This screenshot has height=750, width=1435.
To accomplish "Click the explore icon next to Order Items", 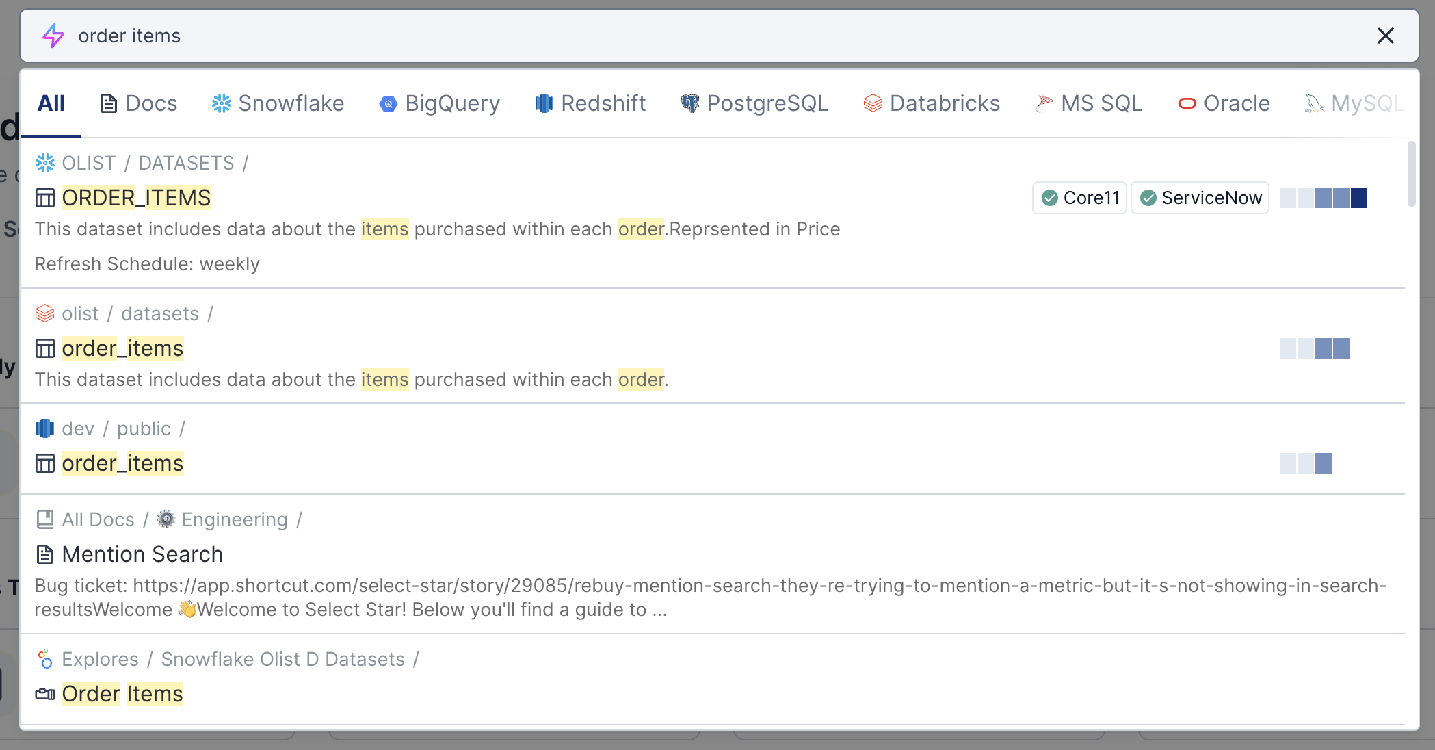I will tap(45, 694).
